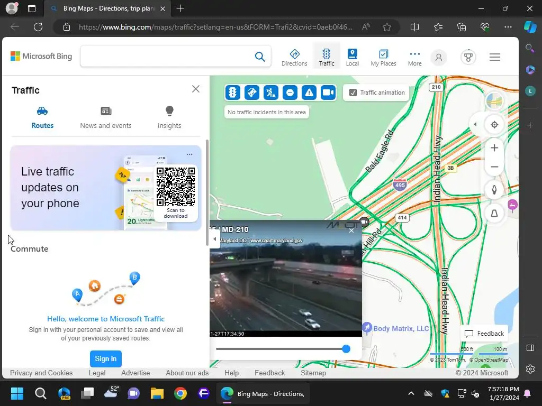The image size is (542, 406).
Task: Toggle the traffic cameras filter icon
Action: tap(328, 93)
